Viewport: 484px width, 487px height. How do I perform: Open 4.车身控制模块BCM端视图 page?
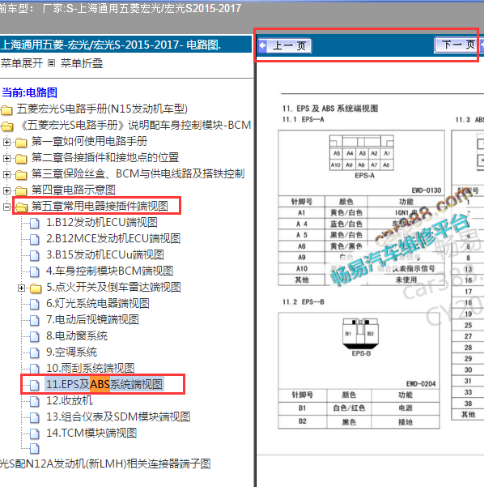(x=110, y=271)
